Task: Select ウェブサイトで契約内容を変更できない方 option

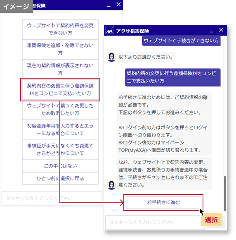Action: click(60, 29)
